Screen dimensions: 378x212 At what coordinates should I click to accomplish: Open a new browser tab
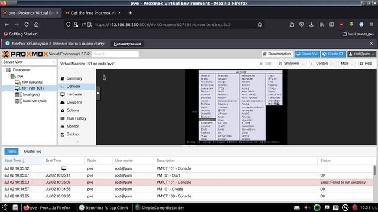pos(130,13)
